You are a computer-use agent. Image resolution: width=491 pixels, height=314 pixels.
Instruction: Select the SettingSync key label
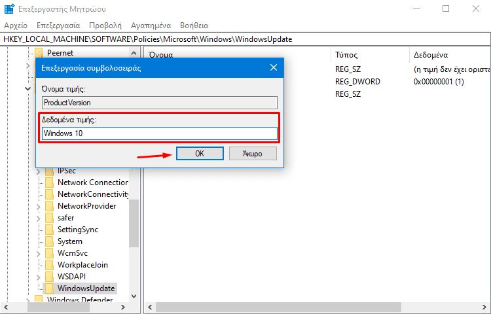78,230
